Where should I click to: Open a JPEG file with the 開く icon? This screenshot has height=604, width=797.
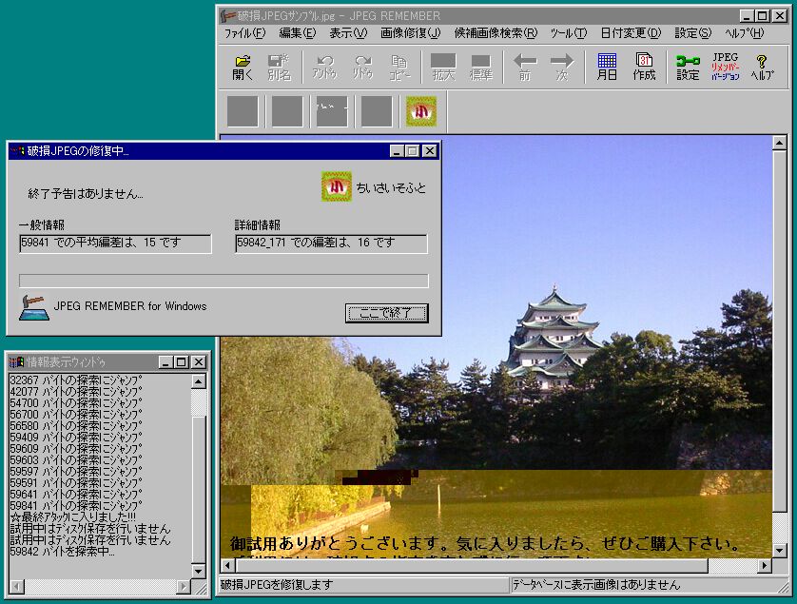pyautogui.click(x=243, y=67)
